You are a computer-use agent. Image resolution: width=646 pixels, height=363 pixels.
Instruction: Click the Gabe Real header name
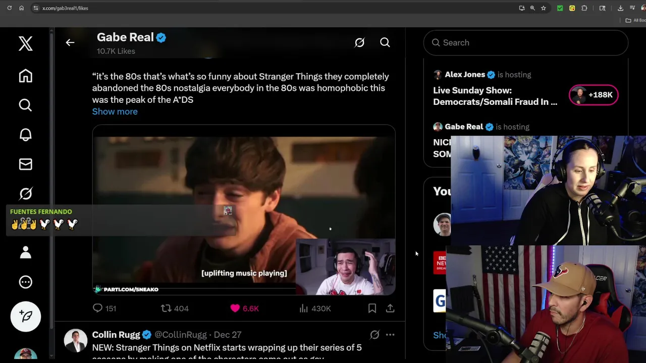(x=125, y=37)
